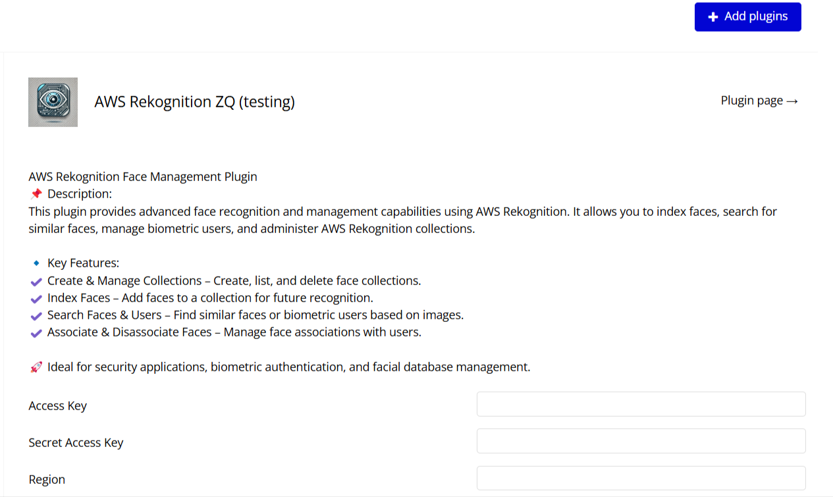This screenshot has height=497, width=833.
Task: Click checkmark beside Search Faces & Users
Action: [x=36, y=316]
